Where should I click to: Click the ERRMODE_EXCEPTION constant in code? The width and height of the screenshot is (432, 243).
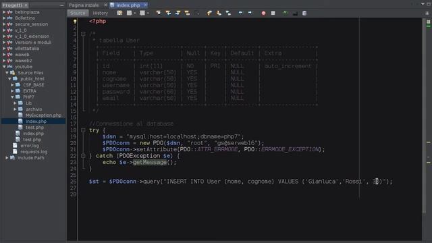click(x=290, y=149)
